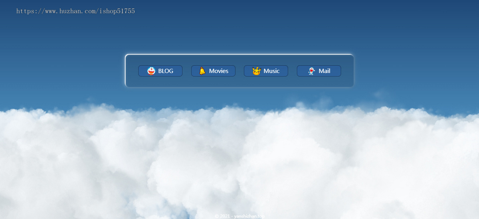The width and height of the screenshot is (479, 219).
Task: Open the Mail button
Action: click(319, 71)
